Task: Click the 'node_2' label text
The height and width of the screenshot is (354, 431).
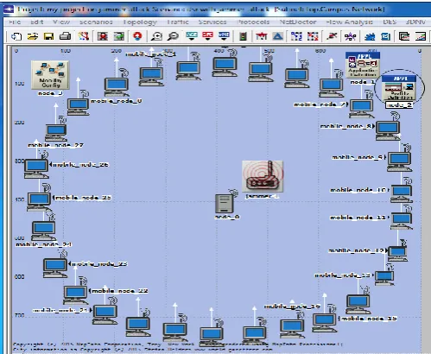Action: [x=399, y=105]
